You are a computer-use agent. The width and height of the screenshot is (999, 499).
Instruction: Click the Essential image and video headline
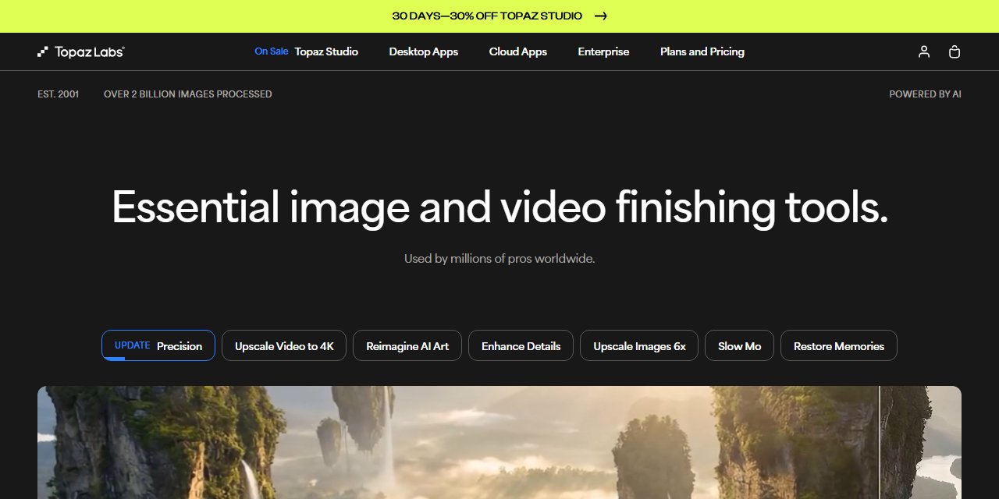point(499,208)
